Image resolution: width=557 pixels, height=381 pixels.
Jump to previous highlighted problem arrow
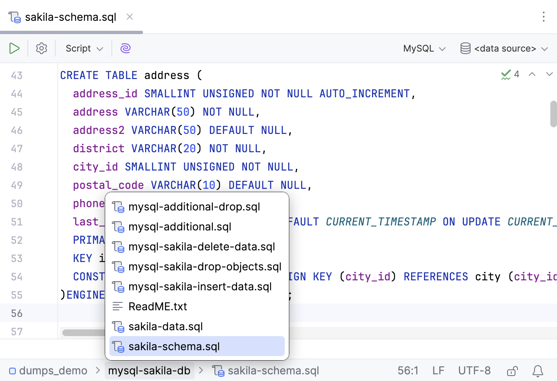click(x=532, y=74)
